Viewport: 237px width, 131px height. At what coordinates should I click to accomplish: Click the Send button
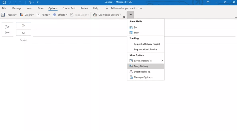coord(8,29)
